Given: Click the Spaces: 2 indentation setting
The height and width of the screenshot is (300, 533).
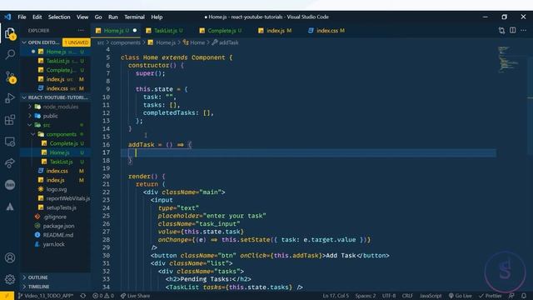Looking at the screenshot, I should click(x=366, y=296).
